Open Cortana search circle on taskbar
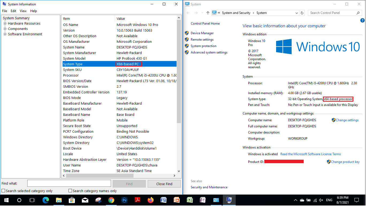The height and width of the screenshot is (206, 366). tap(19, 200)
